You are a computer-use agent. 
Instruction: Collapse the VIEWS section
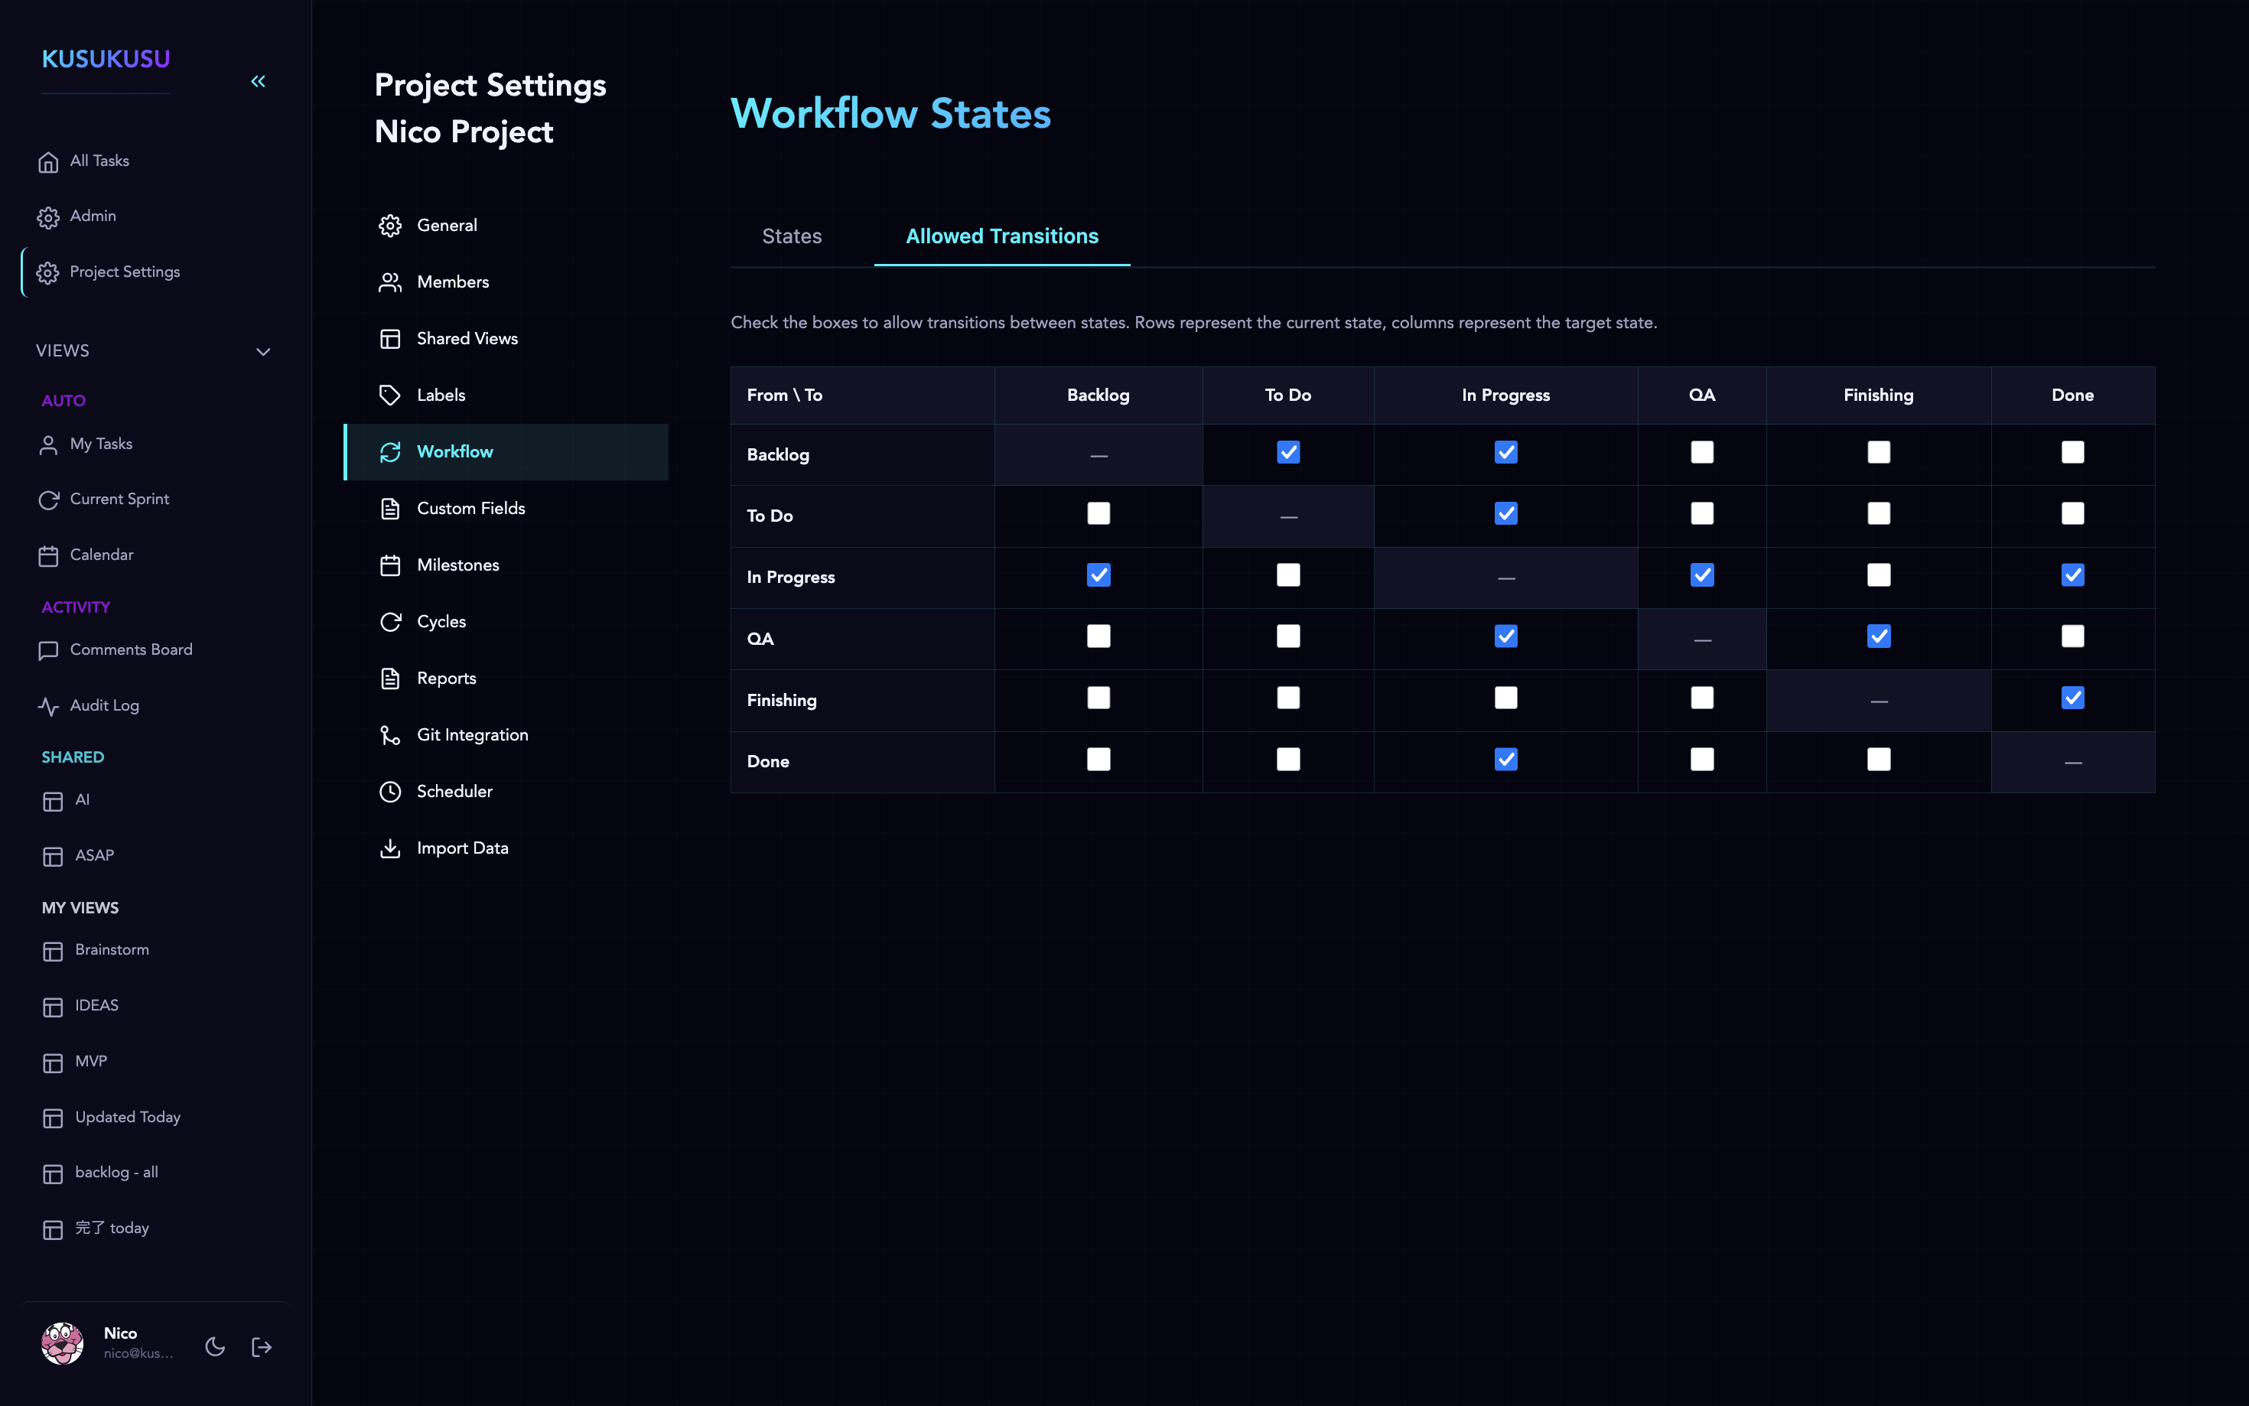tap(263, 352)
